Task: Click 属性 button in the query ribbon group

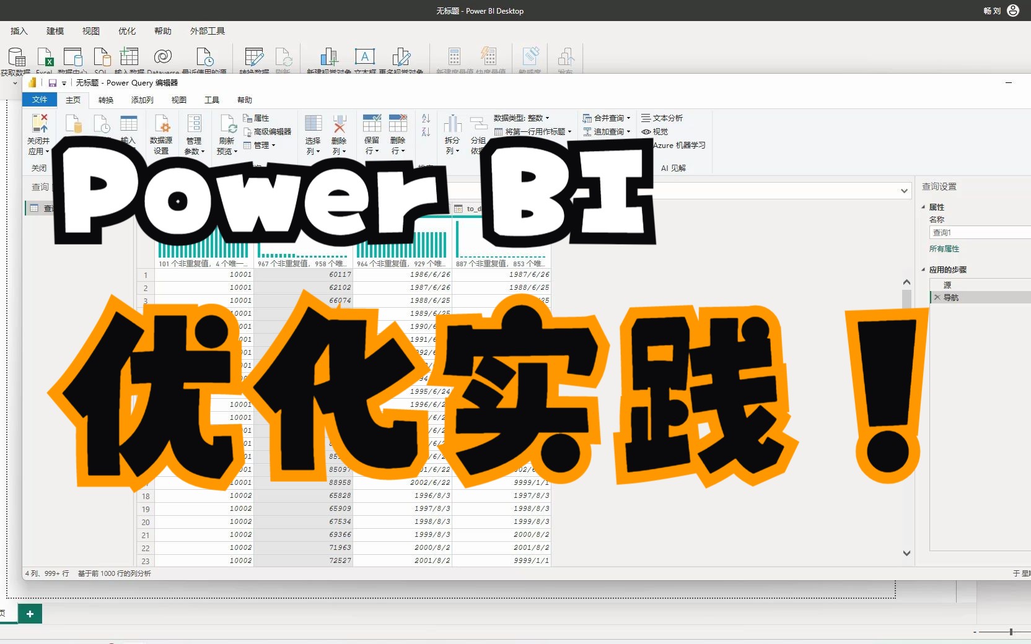Action: coord(256,118)
